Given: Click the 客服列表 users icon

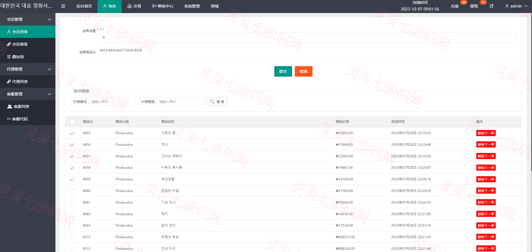Looking at the screenshot, I should pos(10,106).
